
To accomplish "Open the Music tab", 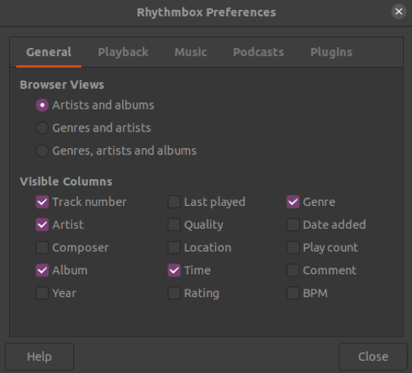I will point(190,52).
